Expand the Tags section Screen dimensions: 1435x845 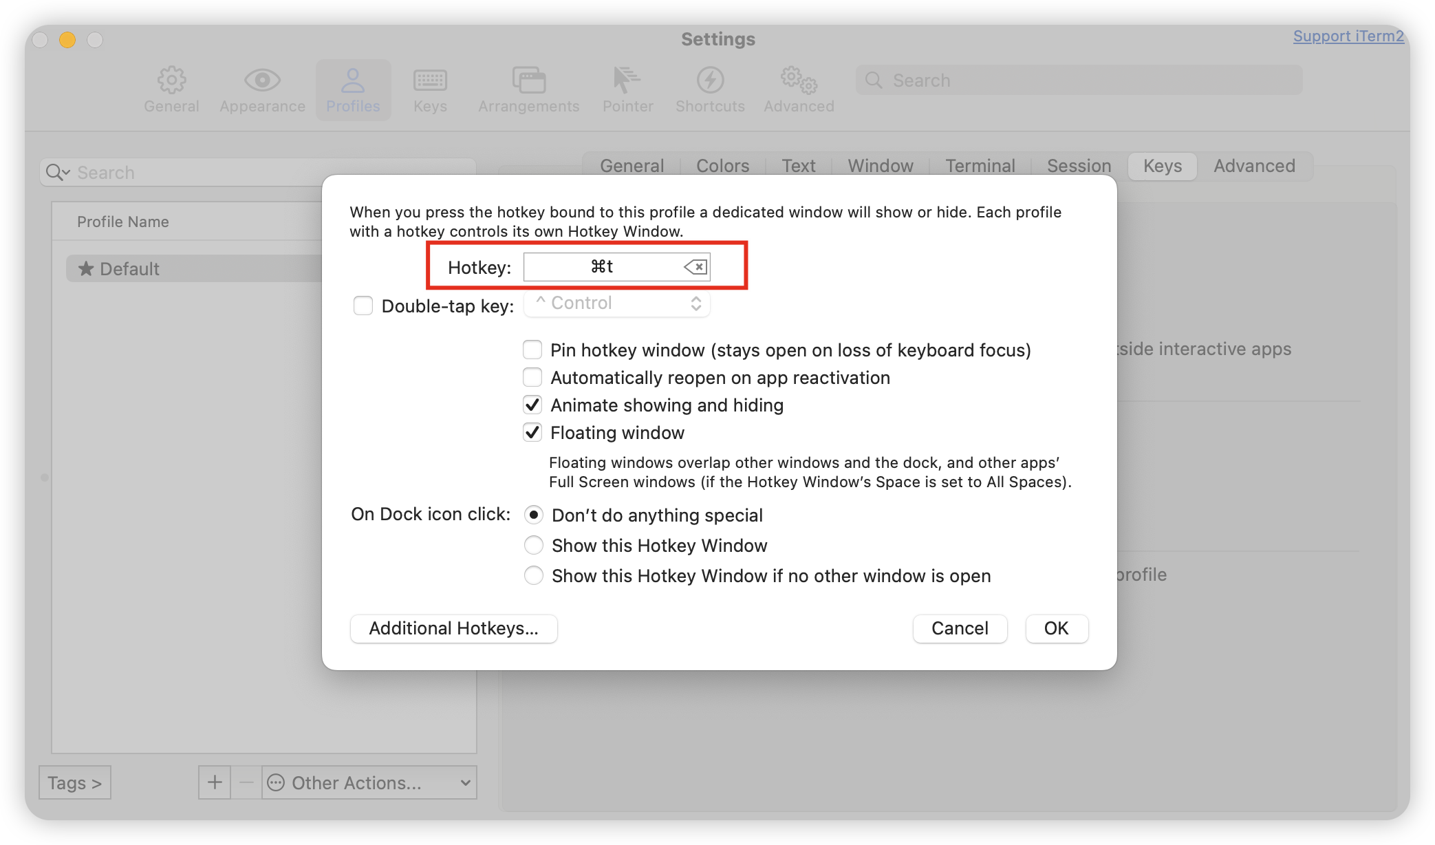click(74, 782)
